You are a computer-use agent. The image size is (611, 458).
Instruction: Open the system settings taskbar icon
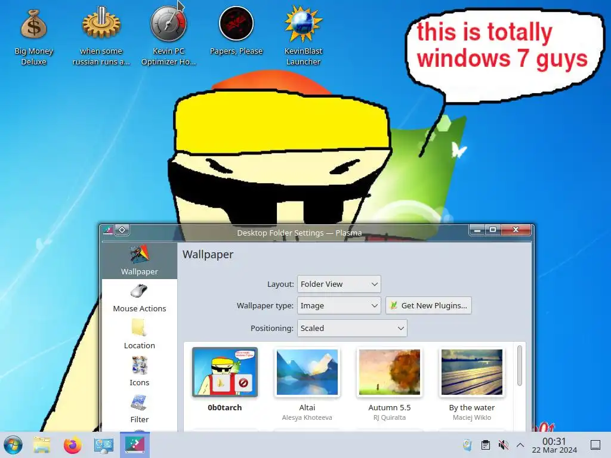(104, 445)
